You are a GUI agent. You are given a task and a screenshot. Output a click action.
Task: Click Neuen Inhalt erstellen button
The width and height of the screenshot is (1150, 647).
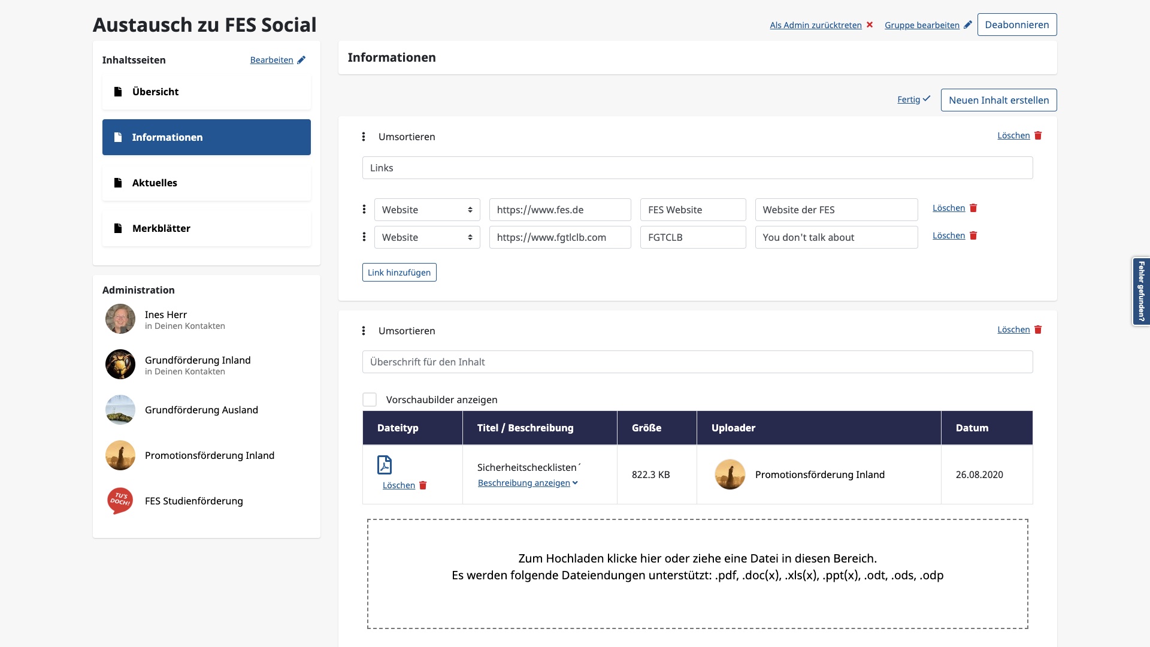click(998, 99)
